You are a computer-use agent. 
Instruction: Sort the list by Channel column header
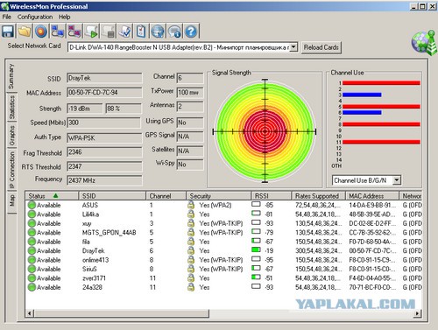point(166,196)
